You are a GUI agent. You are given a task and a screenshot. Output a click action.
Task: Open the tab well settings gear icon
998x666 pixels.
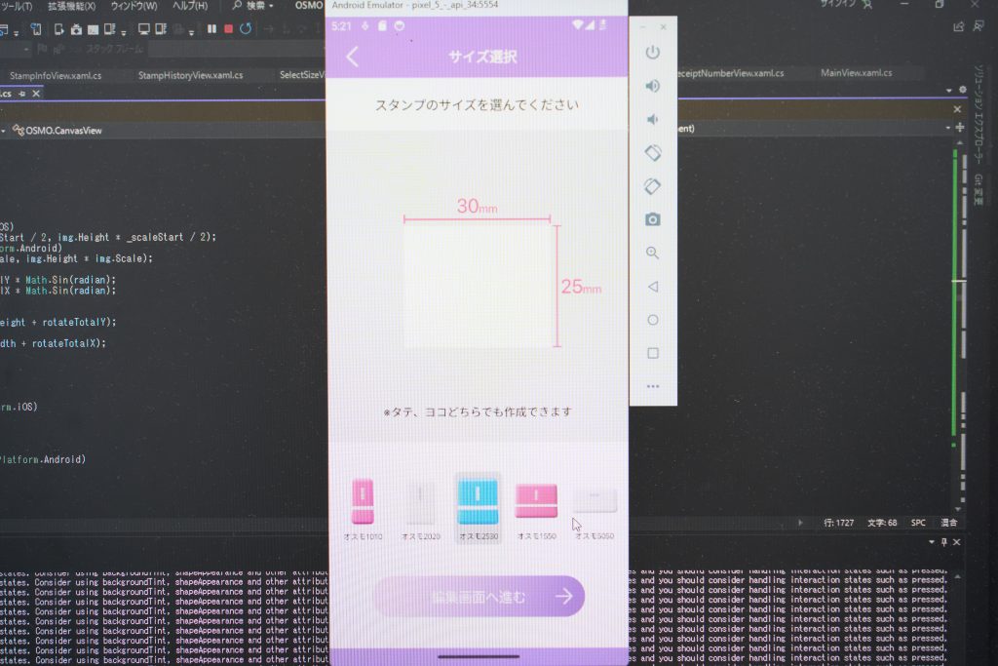click(962, 90)
